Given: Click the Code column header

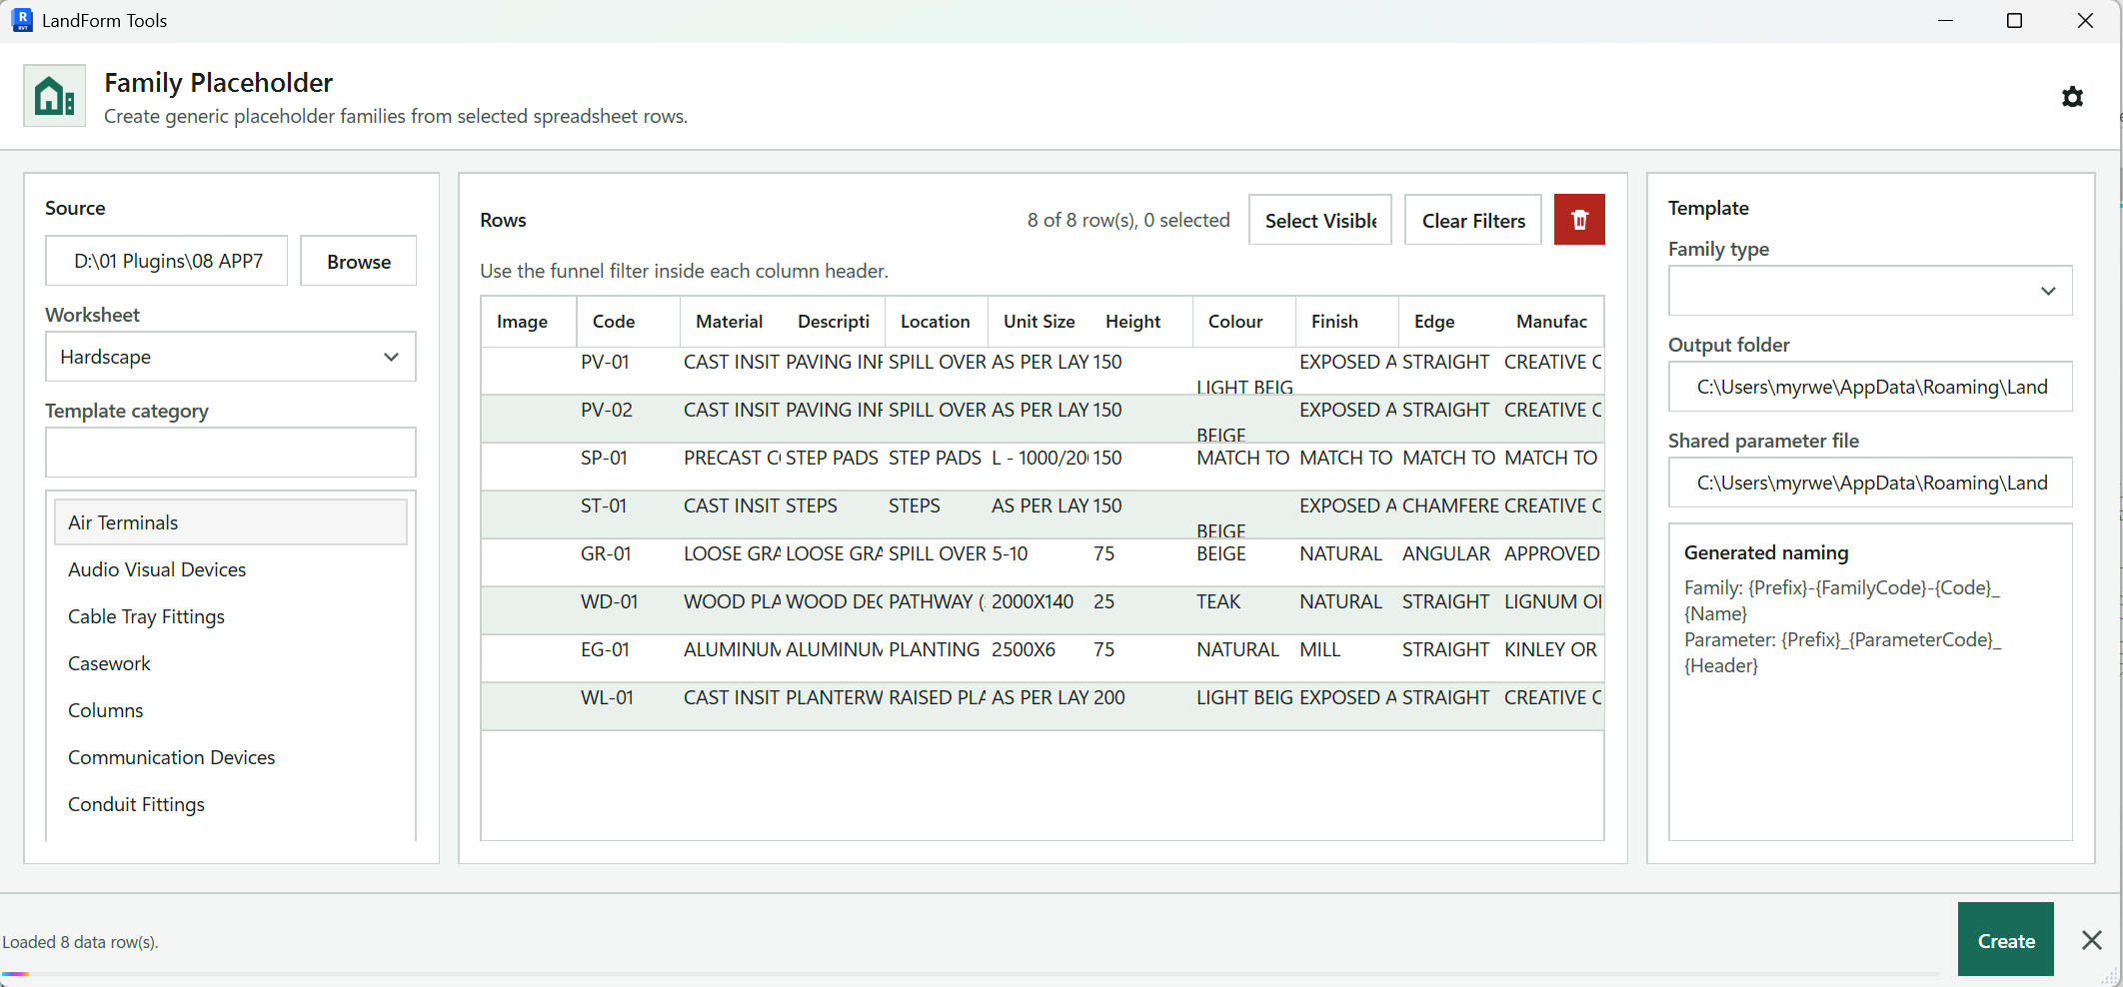Looking at the screenshot, I should click(x=629, y=322).
